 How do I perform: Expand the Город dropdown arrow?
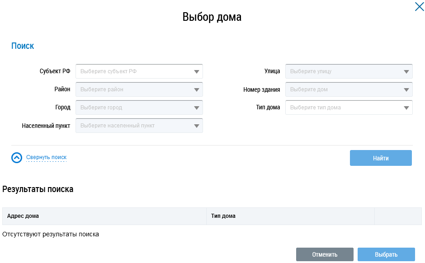coord(196,108)
